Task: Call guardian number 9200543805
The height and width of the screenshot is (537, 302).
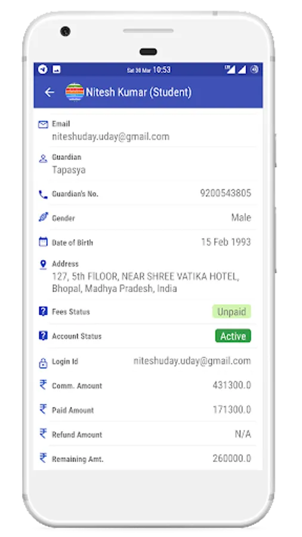Action: (x=226, y=193)
